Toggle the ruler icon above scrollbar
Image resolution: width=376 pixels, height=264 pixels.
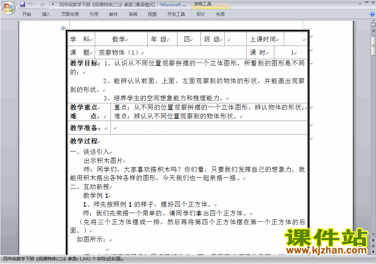tap(373, 24)
